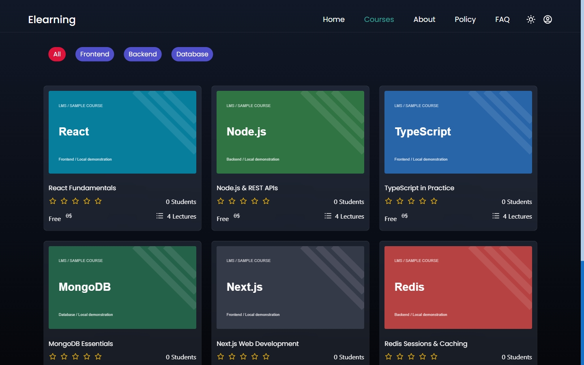The width and height of the screenshot is (584, 365).
Task: Click the MongoDB course thumbnail
Action: [x=122, y=288]
